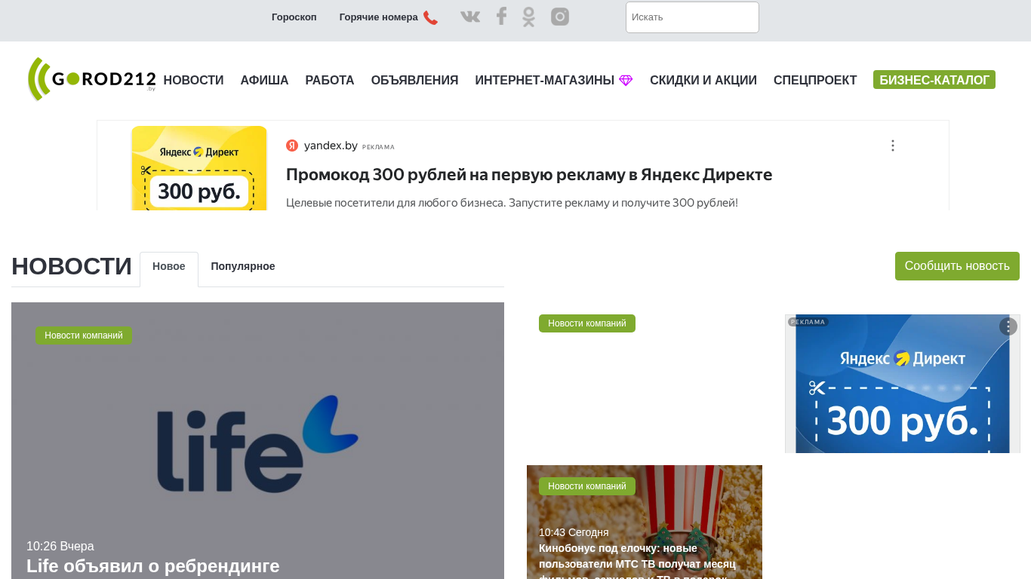Open the options menu on blue Яндекс Директ ad

(x=1008, y=326)
